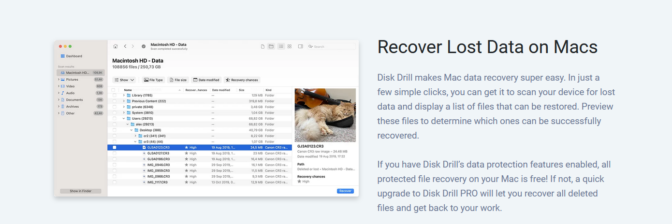Expand the Video sidebar chevron
The width and height of the screenshot is (672, 224).
pos(58,86)
